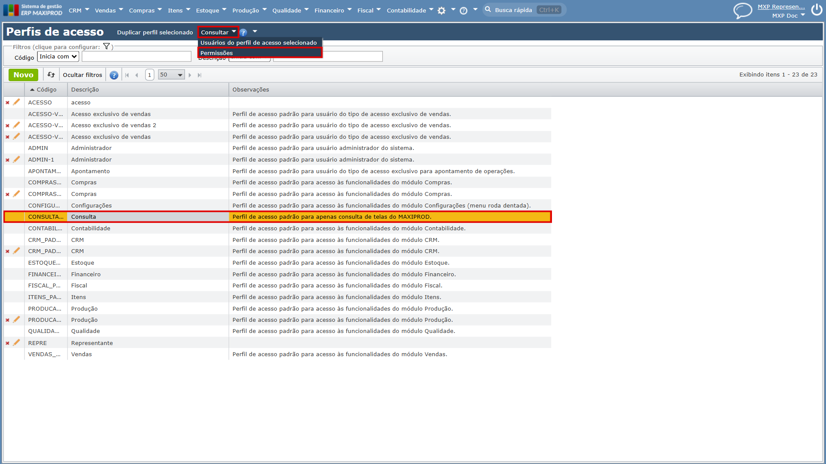Image resolution: width=826 pixels, height=464 pixels.
Task: Click the Busca rápida search field
Action: point(524,10)
